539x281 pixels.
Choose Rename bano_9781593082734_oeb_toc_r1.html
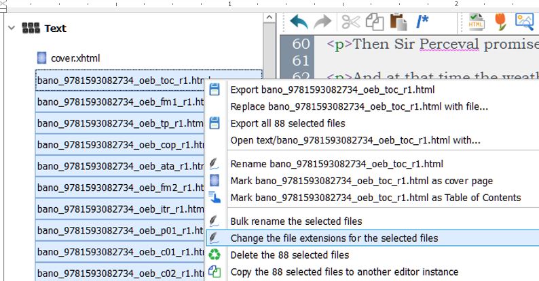pyautogui.click(x=372, y=164)
